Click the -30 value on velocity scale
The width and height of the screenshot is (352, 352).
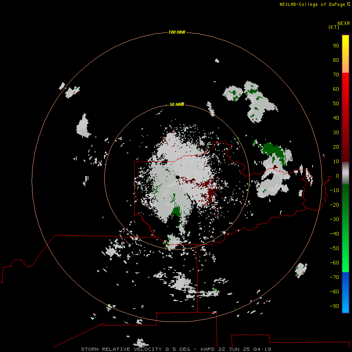pos(334,219)
